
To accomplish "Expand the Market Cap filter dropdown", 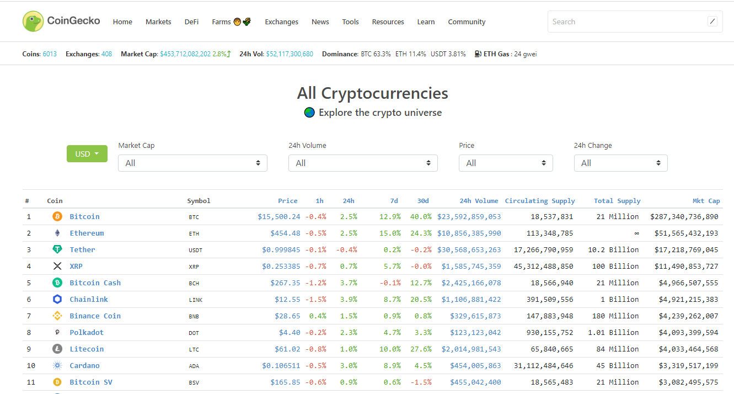I will pos(192,163).
